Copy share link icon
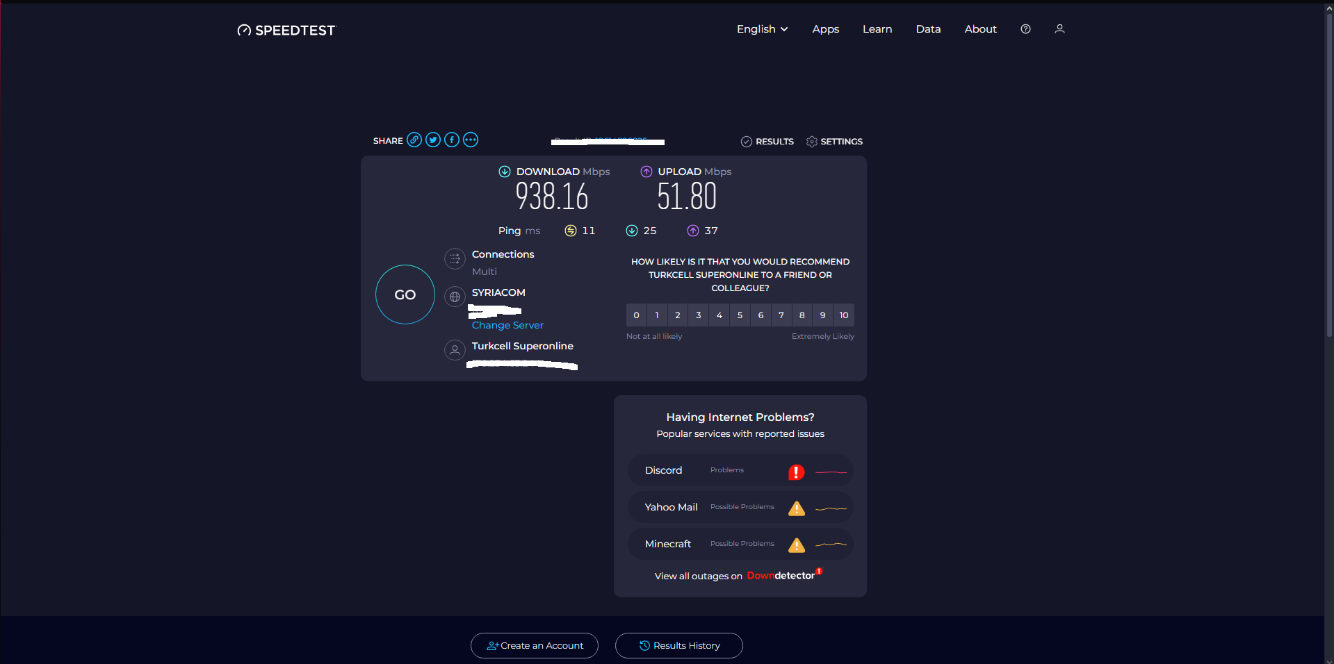This screenshot has height=664, width=1334. (x=414, y=140)
